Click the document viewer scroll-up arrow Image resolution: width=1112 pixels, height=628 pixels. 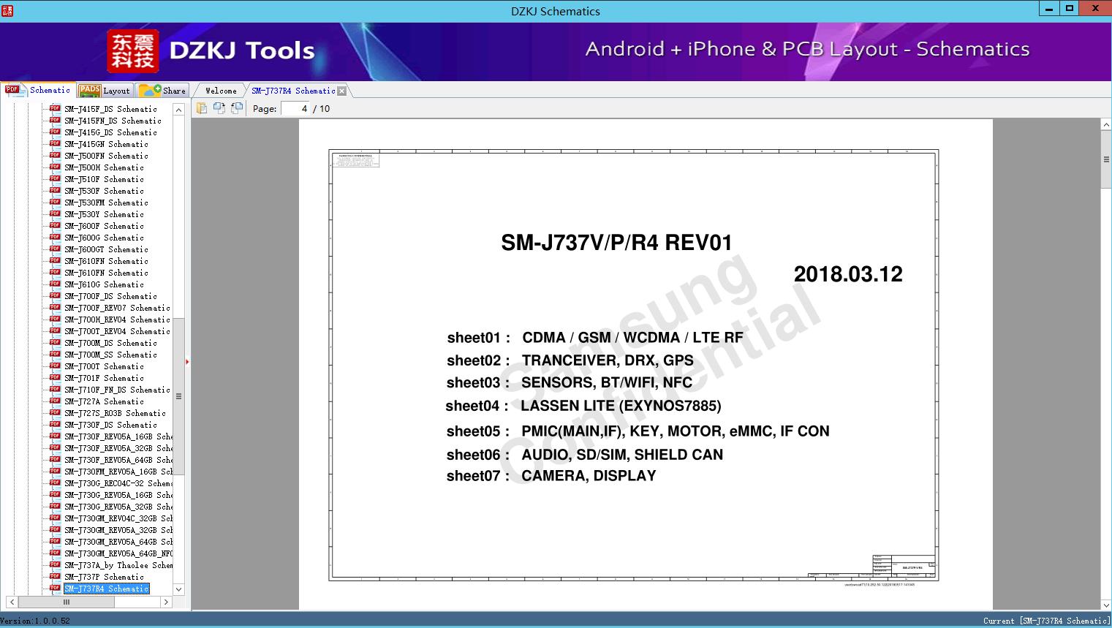tap(1106, 125)
